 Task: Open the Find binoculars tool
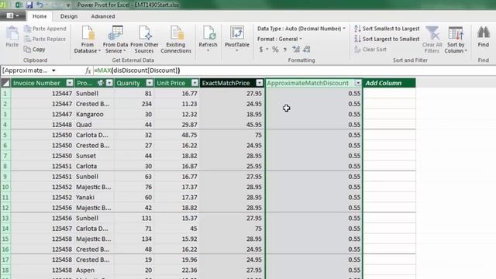pyautogui.click(x=484, y=36)
